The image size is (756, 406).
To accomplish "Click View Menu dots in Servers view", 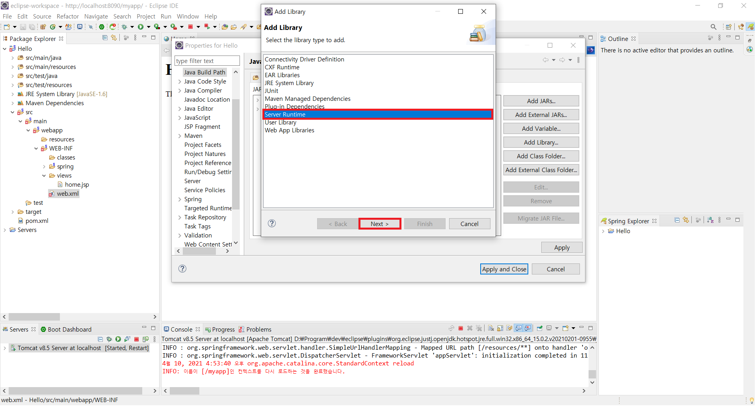I will [x=154, y=339].
